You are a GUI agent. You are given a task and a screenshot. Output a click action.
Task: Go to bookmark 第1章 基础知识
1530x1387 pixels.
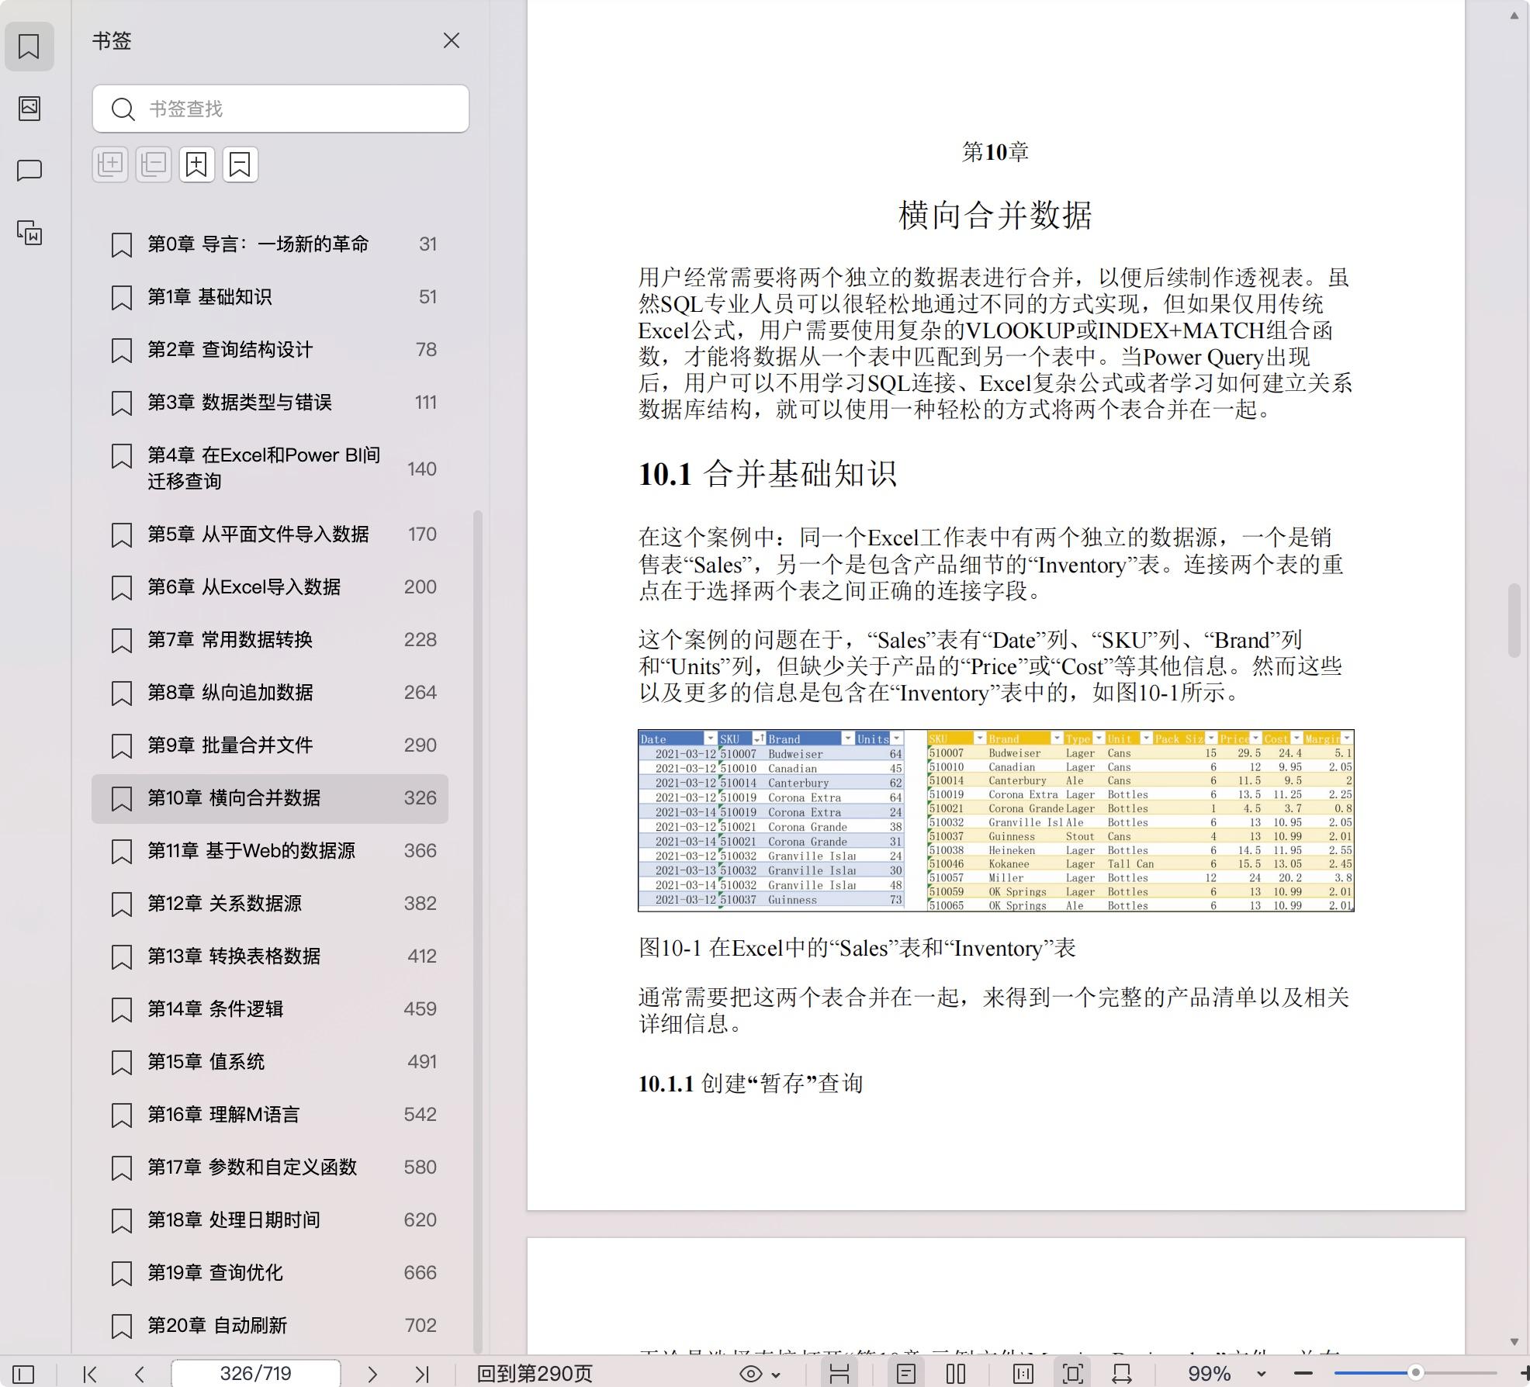coord(270,297)
